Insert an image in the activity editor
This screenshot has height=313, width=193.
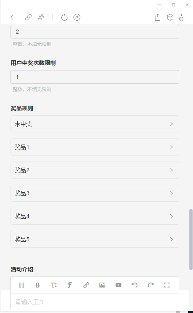102,285
